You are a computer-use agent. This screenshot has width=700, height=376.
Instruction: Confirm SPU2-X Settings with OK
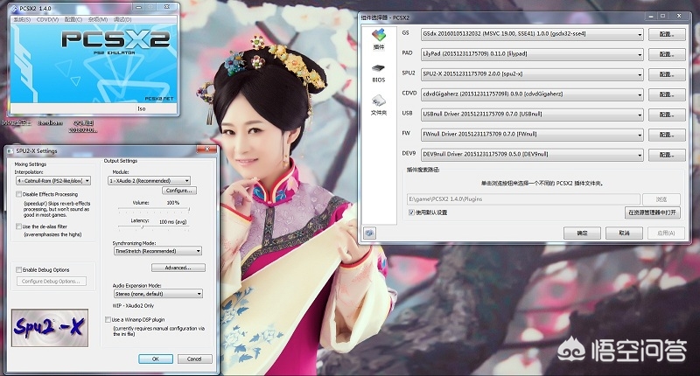tap(156, 359)
